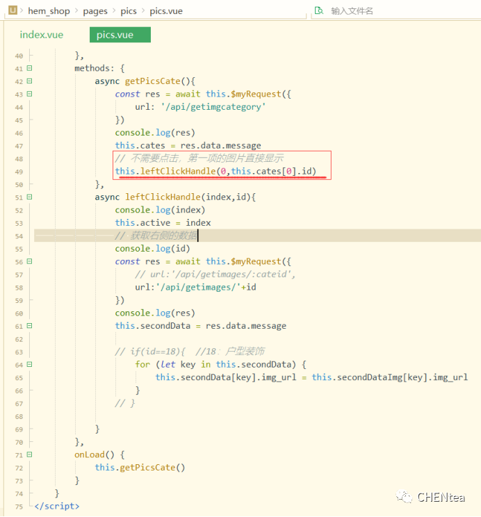This screenshot has height=517, width=481.
Task: Switch to the index.vue tab
Action: [x=42, y=35]
